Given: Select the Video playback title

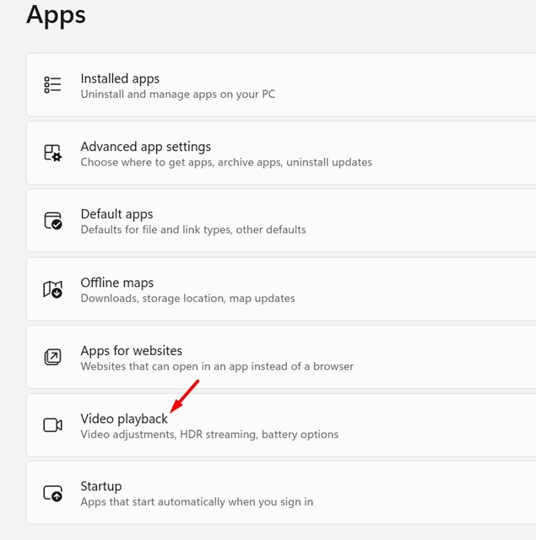Looking at the screenshot, I should coord(124,419).
